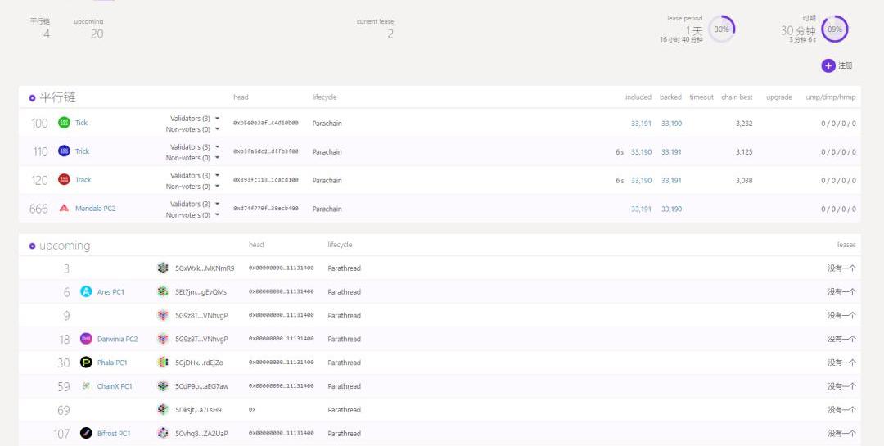Click the Bifrost PC1 logo icon
The image size is (884, 446).
86,434
